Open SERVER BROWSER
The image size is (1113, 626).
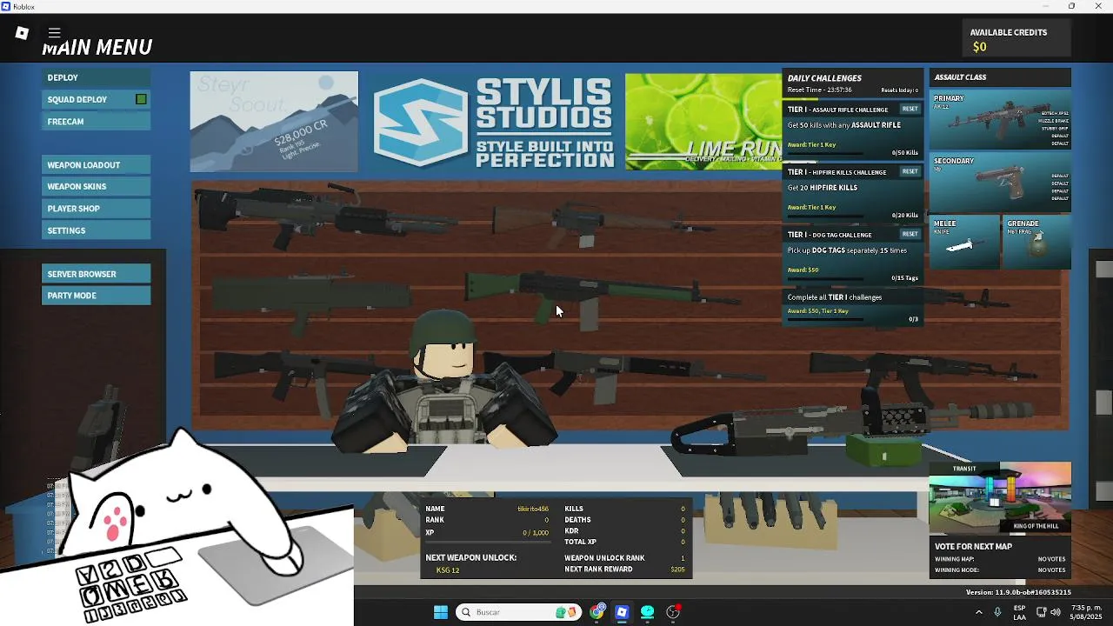tap(96, 274)
